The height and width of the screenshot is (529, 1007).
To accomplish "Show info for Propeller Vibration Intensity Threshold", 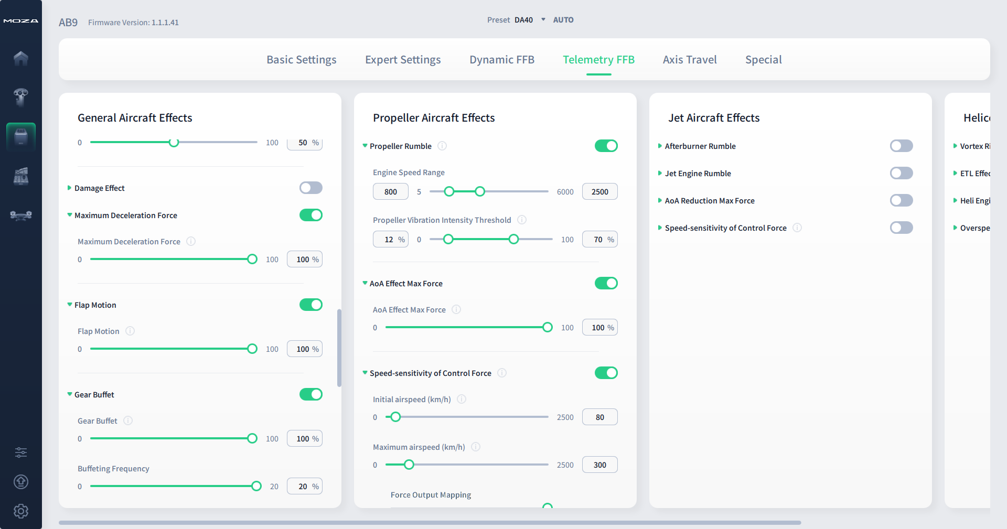I will point(522,220).
